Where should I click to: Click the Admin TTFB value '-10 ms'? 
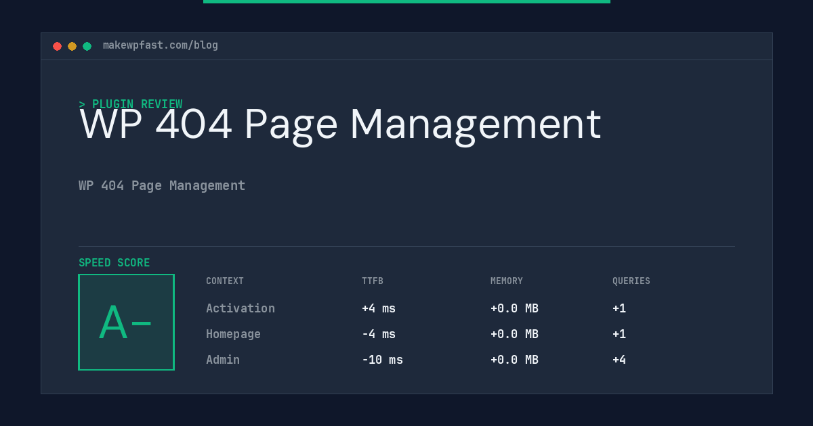[382, 360]
